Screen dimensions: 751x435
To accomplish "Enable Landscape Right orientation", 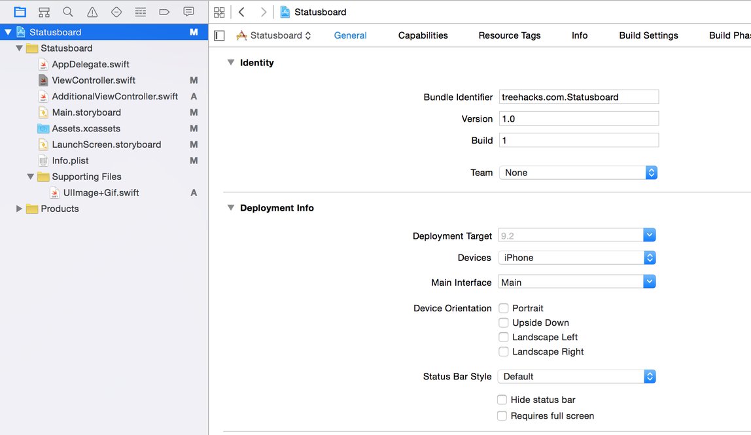I will (503, 352).
